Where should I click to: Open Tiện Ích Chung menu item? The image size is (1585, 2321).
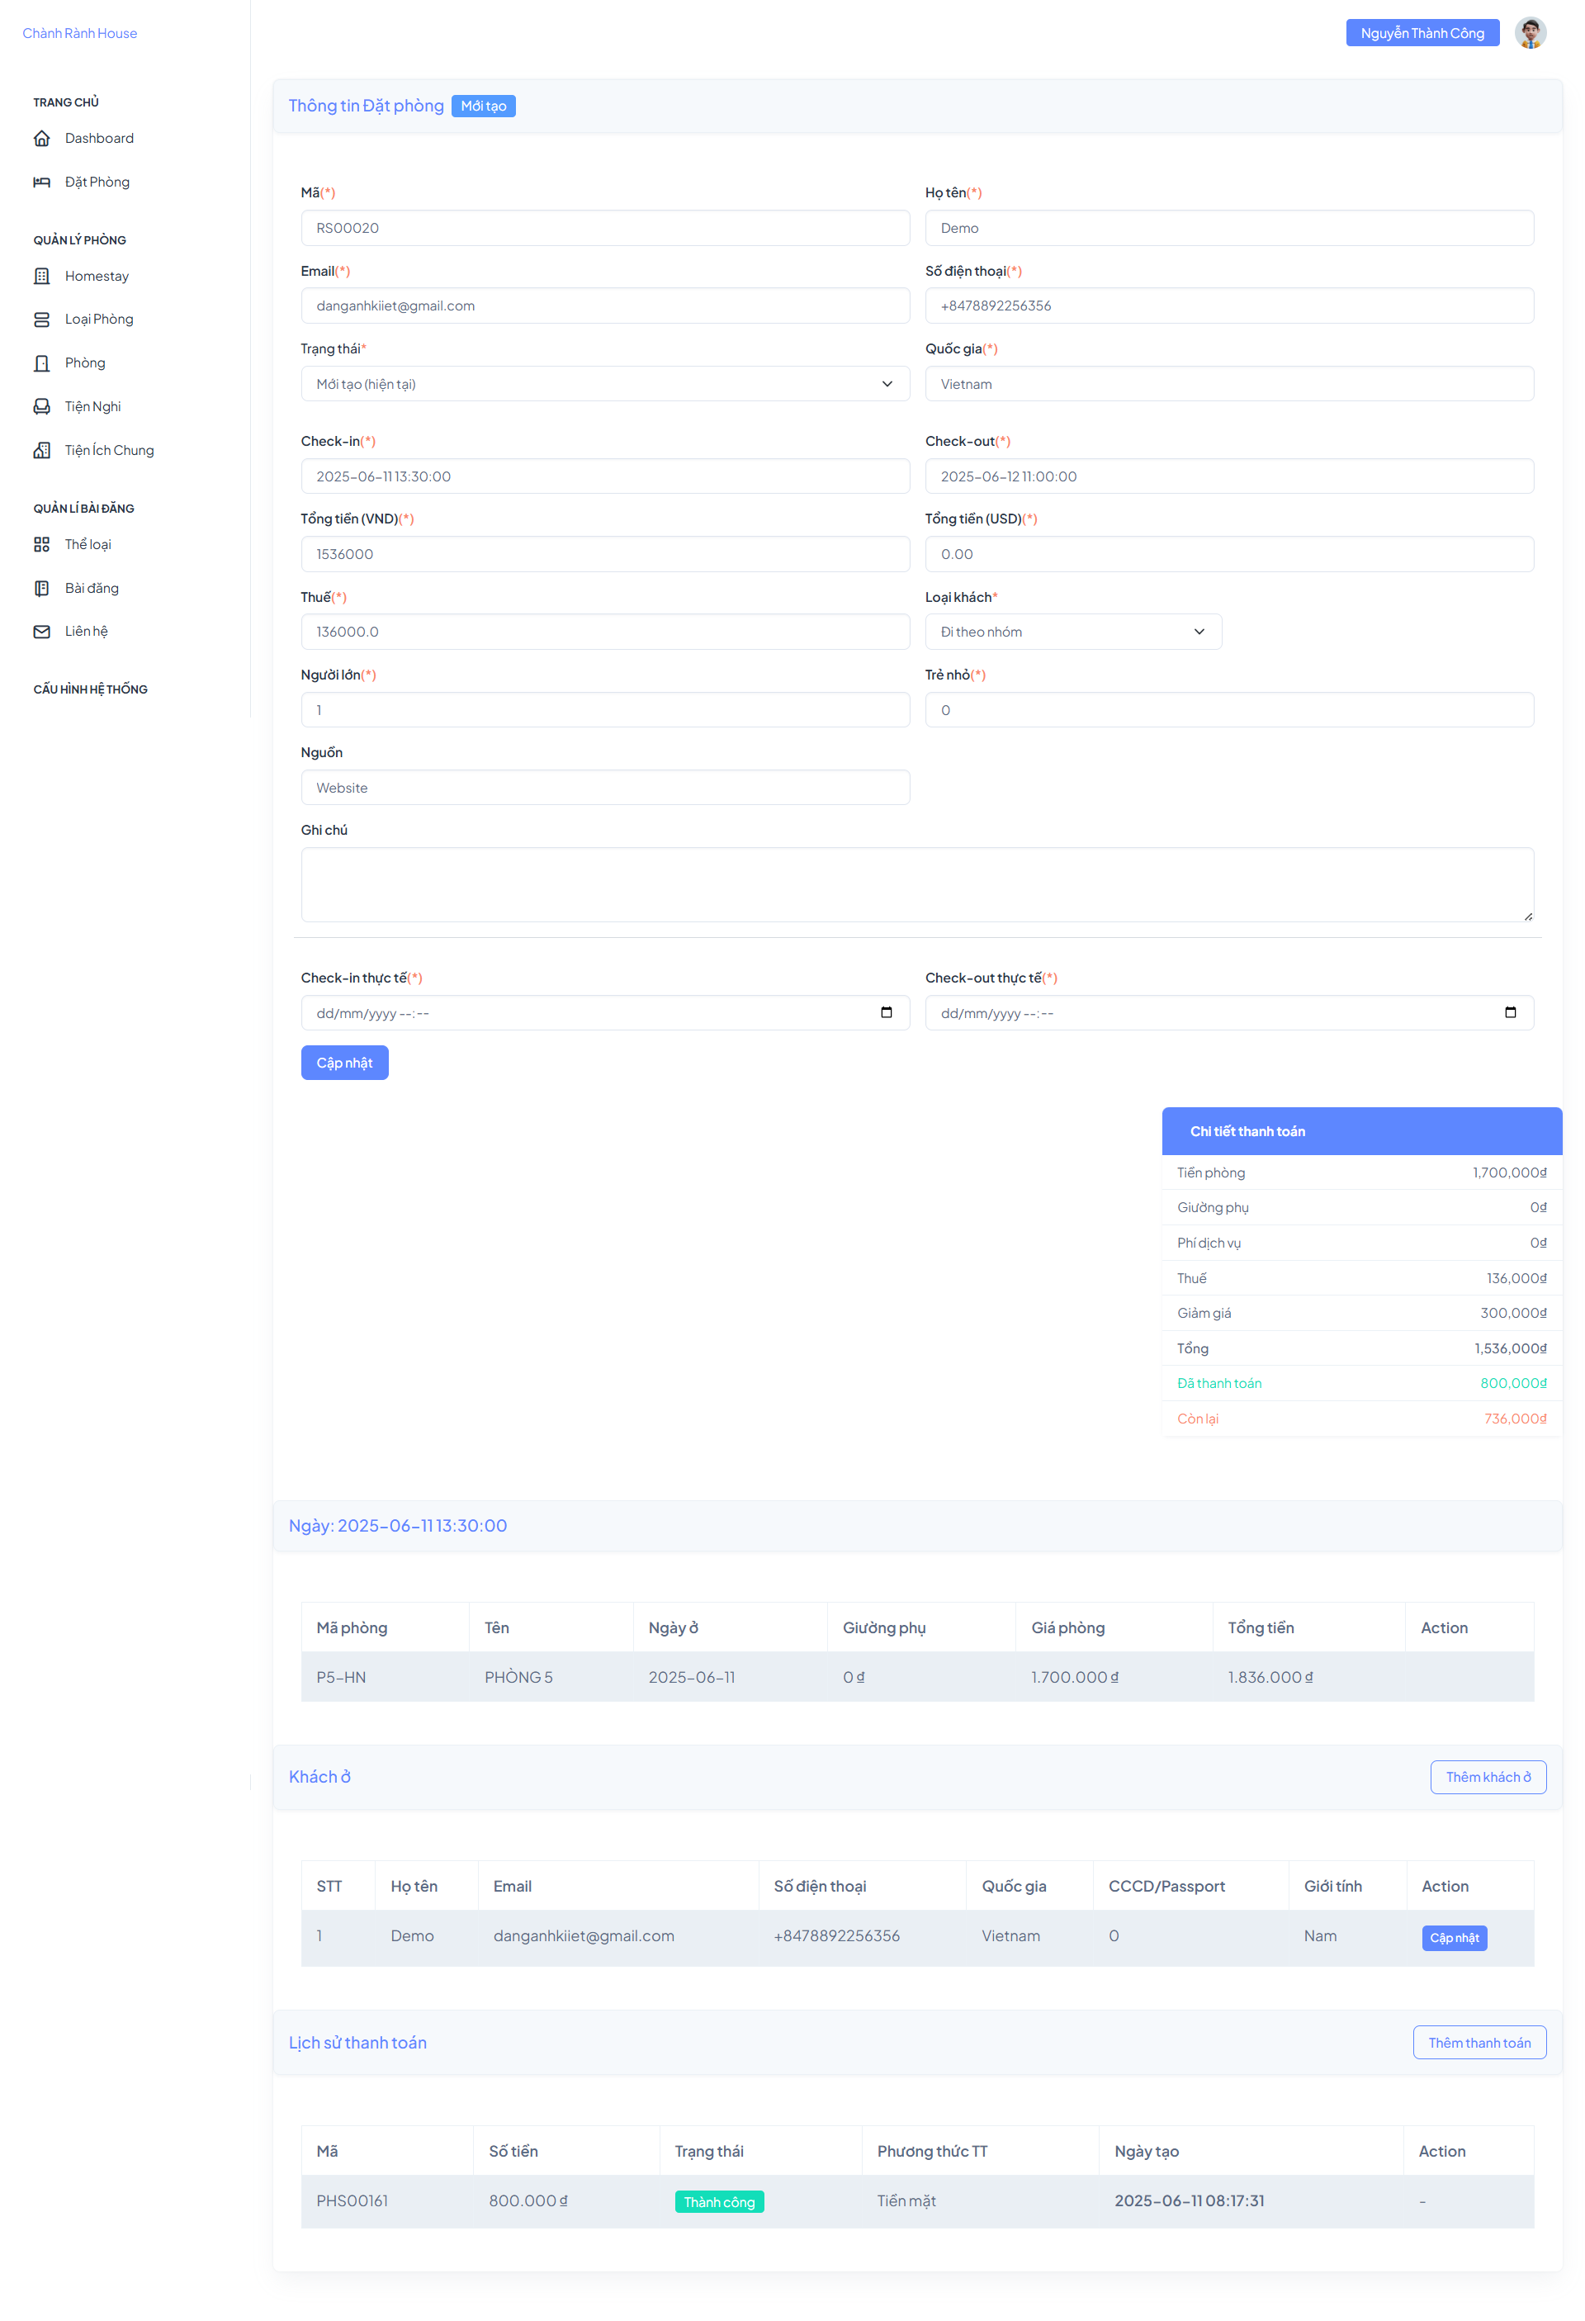[x=109, y=452]
